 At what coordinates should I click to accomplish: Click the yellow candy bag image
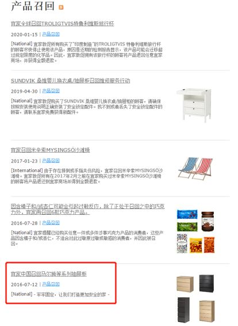(x=195, y=245)
